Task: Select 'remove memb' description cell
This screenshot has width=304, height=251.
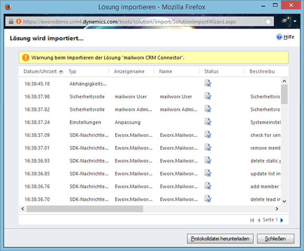Action: (x=265, y=148)
